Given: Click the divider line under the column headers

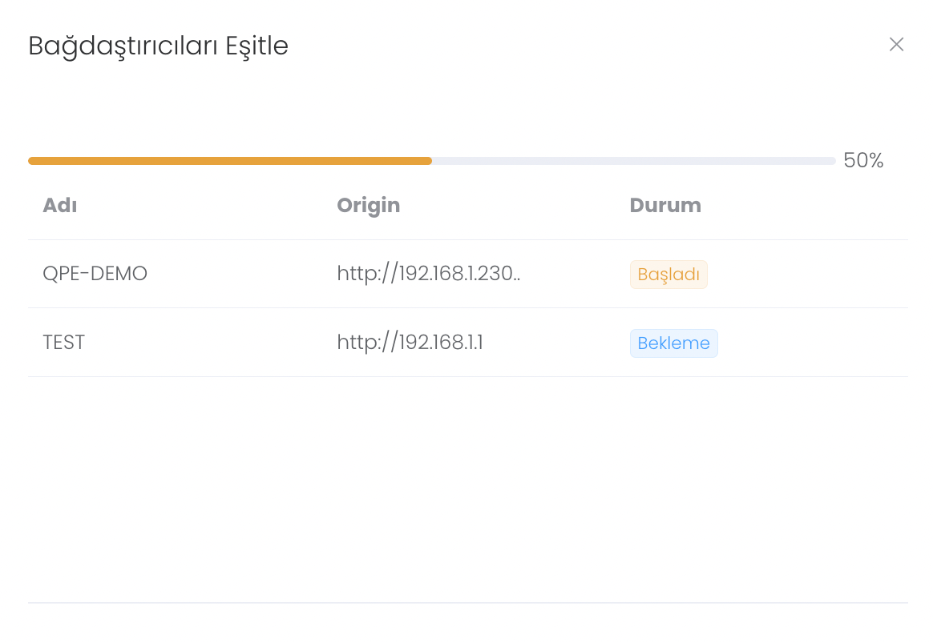Looking at the screenshot, I should click(x=467, y=239).
